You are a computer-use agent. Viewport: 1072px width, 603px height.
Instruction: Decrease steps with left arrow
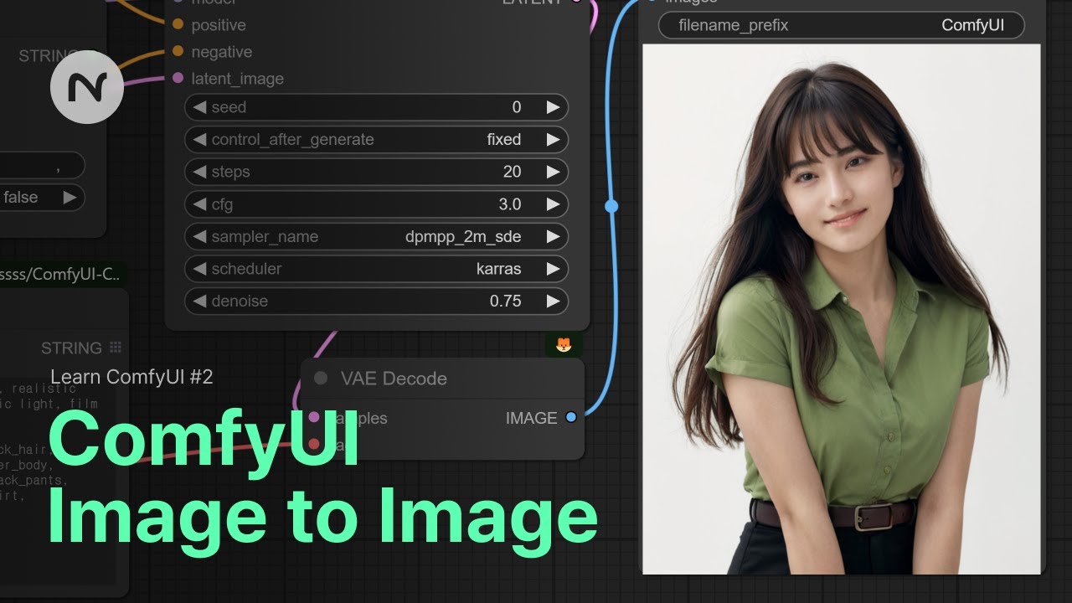[x=199, y=172]
